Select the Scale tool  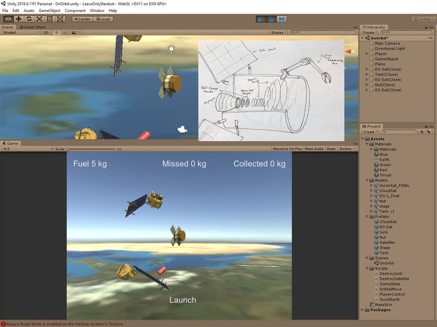(x=39, y=19)
